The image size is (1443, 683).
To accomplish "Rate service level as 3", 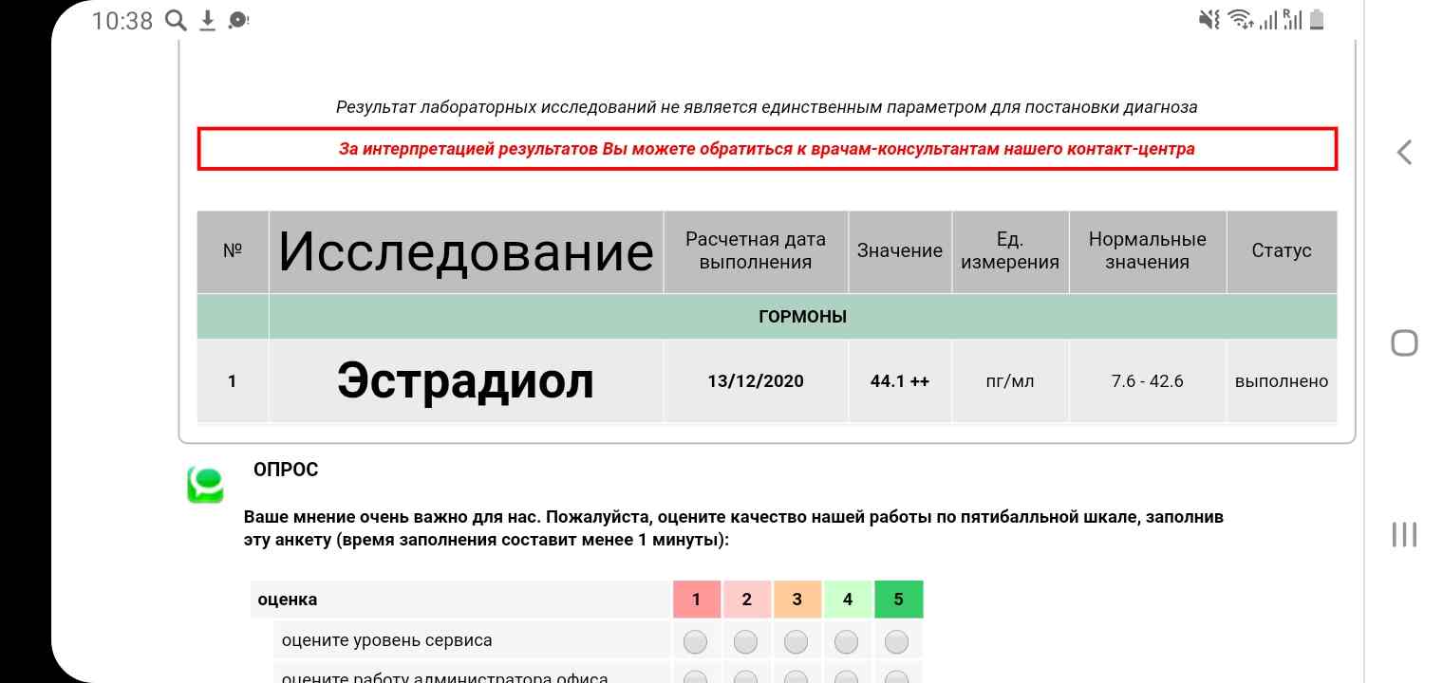I will pos(796,642).
